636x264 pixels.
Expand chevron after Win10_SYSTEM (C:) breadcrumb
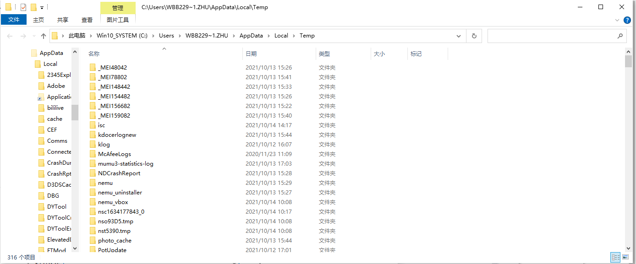(x=153, y=36)
